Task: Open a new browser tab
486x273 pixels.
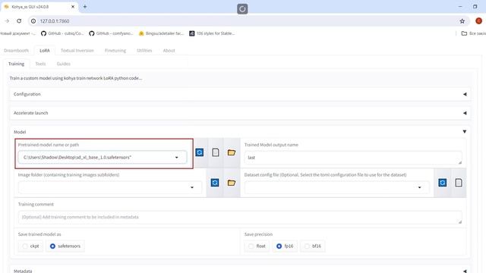Action: (84, 7)
